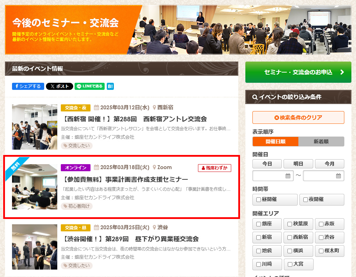Open calendar icon in start date field
The image size is (356, 277).
coord(288,176)
